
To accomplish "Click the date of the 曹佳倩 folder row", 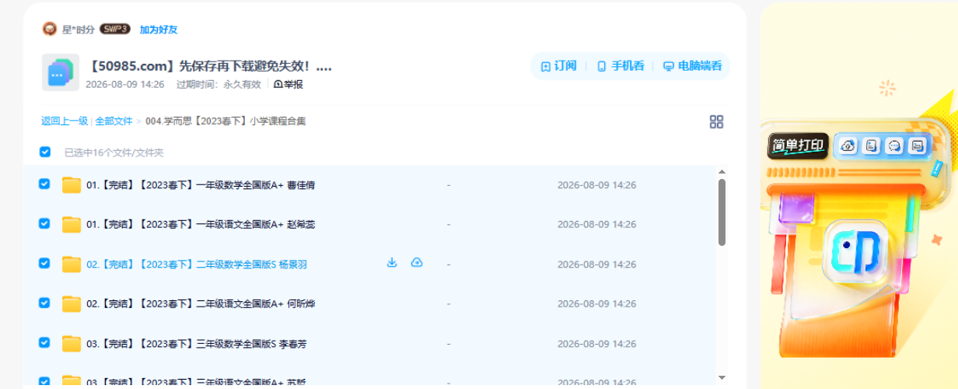I will tap(596, 185).
